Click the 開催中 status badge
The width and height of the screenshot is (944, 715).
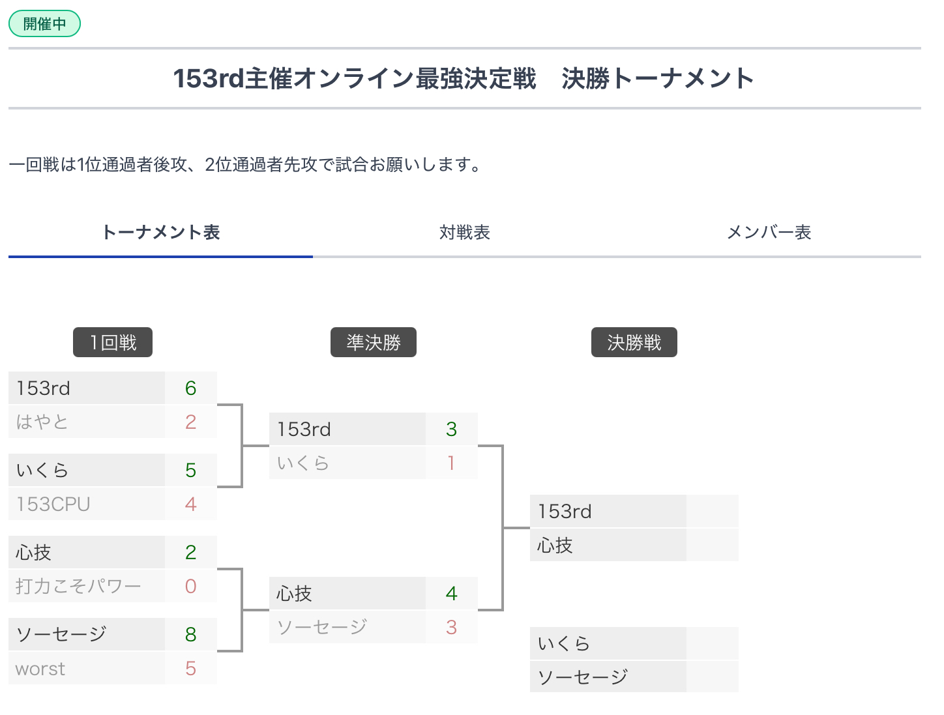pyautogui.click(x=44, y=23)
